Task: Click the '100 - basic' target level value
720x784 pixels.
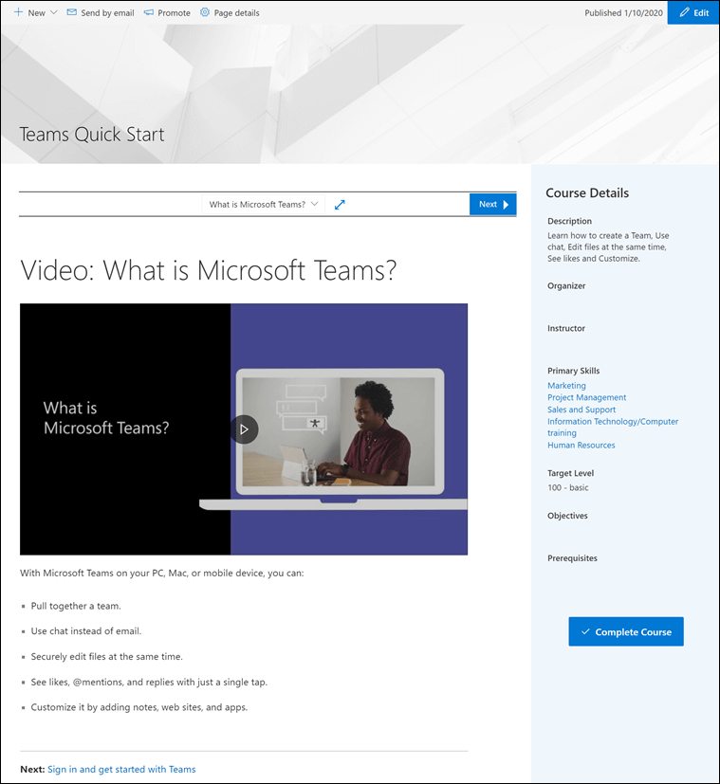Action: click(x=568, y=487)
